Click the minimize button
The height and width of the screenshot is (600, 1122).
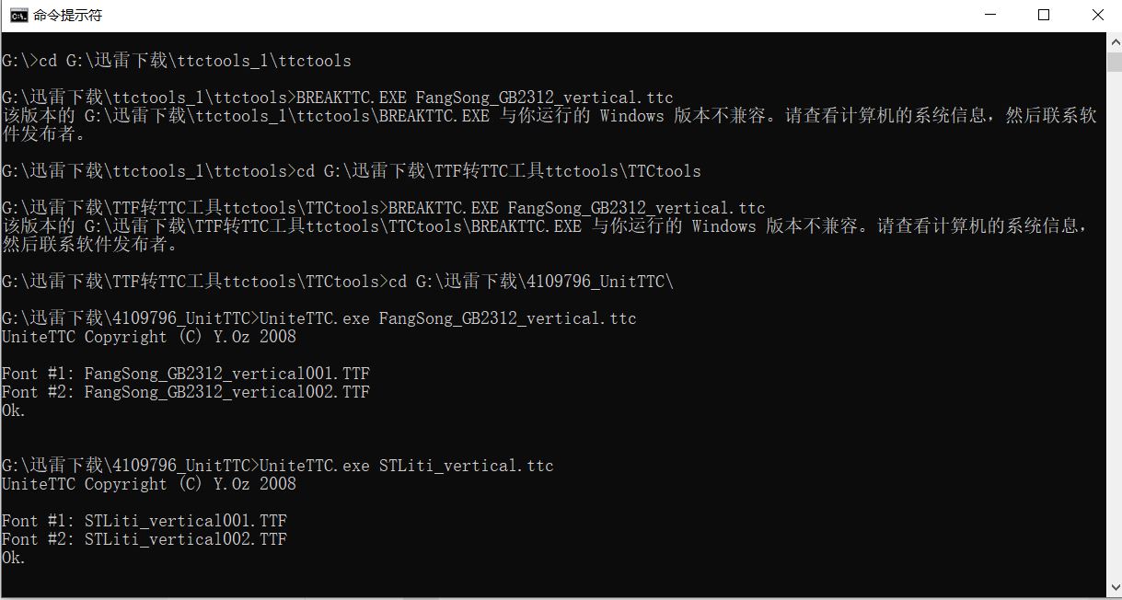[989, 14]
